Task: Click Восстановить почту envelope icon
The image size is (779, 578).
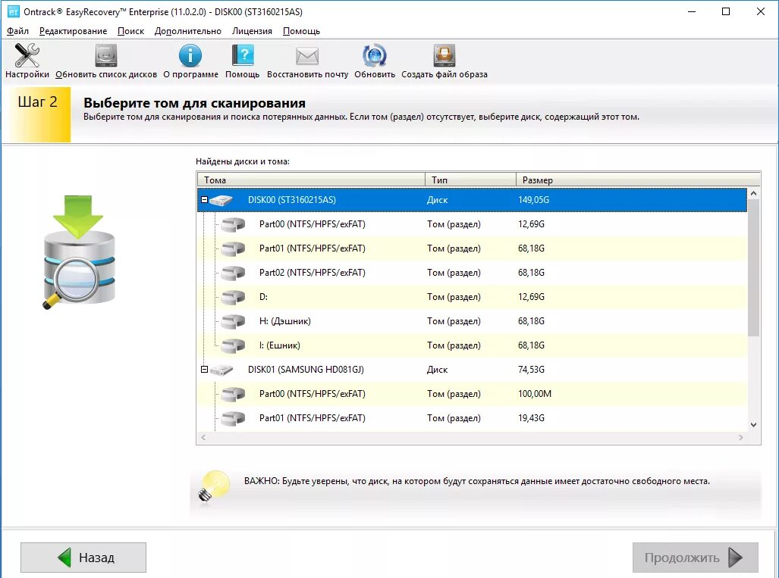Action: [x=307, y=56]
